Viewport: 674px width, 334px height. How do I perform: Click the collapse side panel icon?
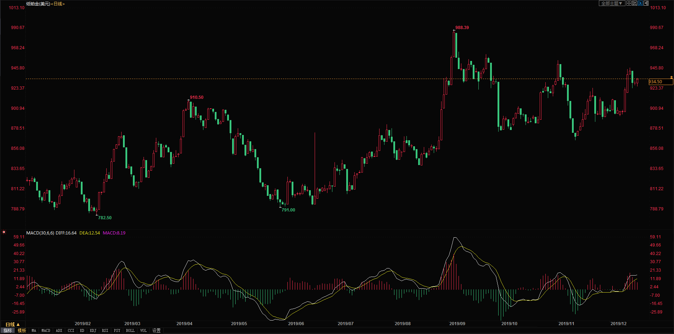coord(646,3)
